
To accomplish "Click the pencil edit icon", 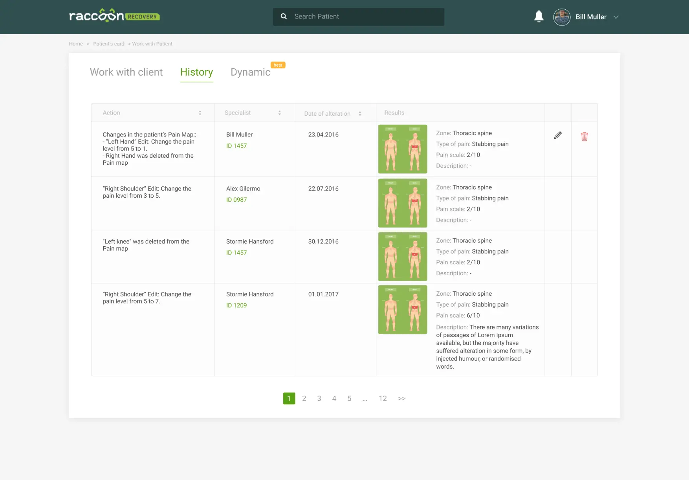I will 557,136.
